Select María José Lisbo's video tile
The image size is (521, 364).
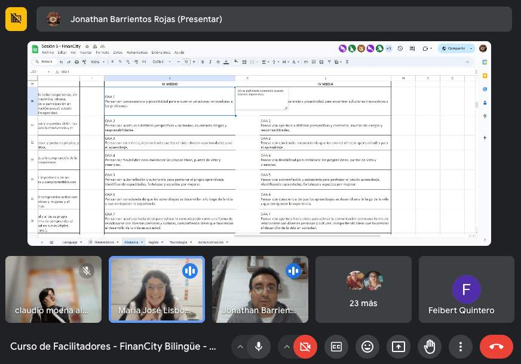pos(157,289)
